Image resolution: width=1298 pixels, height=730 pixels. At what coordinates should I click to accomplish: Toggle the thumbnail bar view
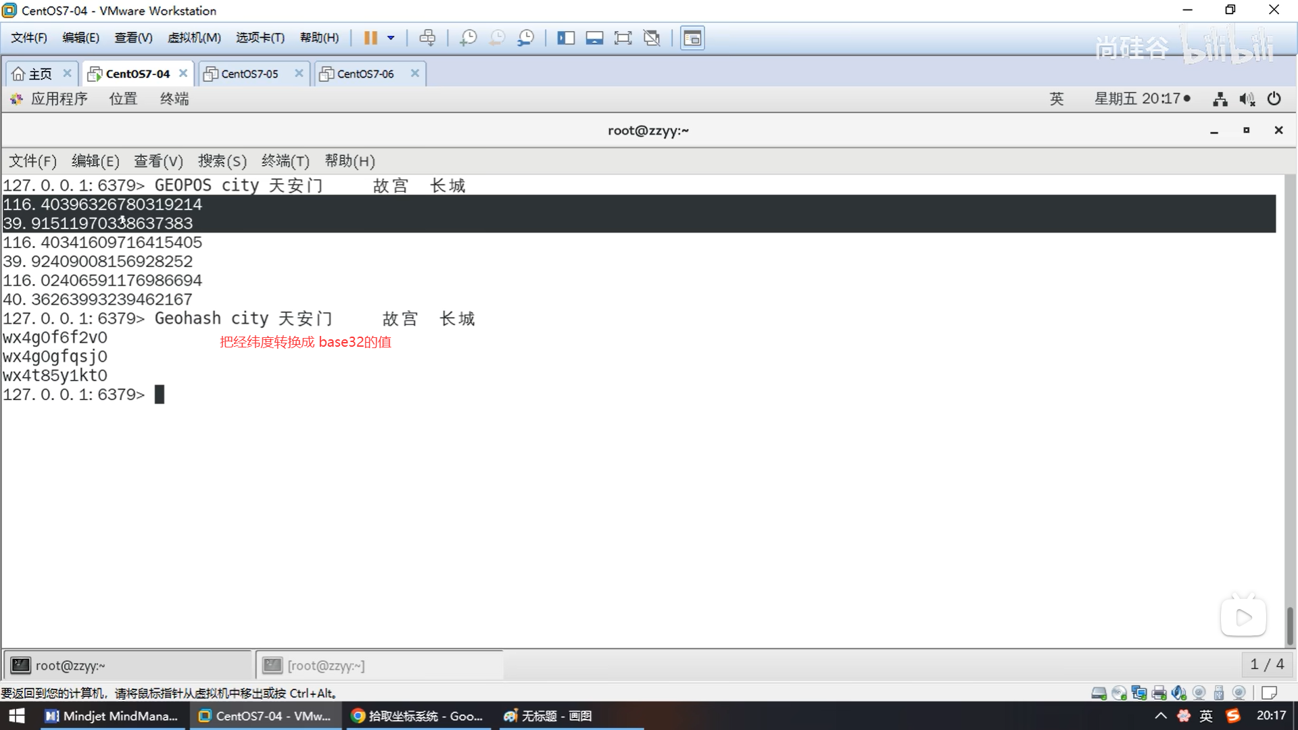point(594,38)
